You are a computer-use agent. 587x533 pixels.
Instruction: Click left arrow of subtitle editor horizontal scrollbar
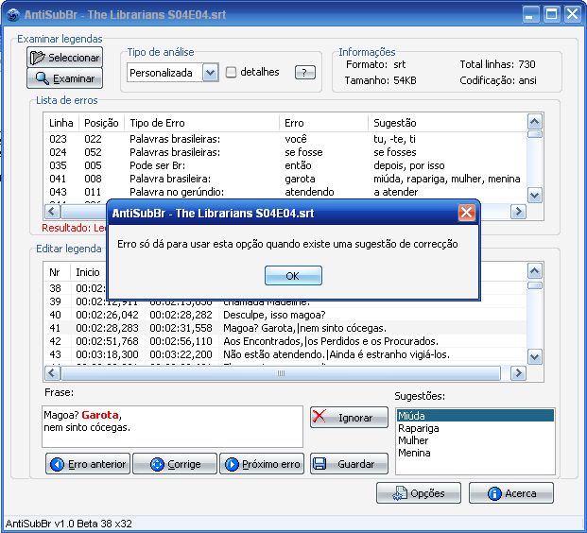click(x=52, y=372)
